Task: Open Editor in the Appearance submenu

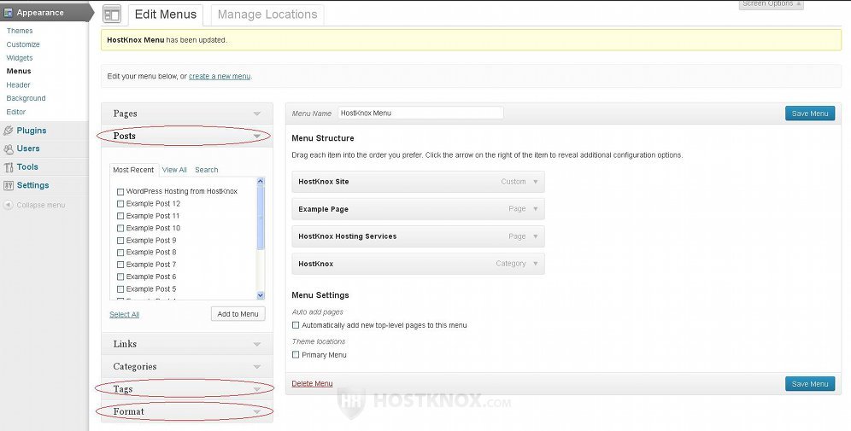Action: coord(16,112)
